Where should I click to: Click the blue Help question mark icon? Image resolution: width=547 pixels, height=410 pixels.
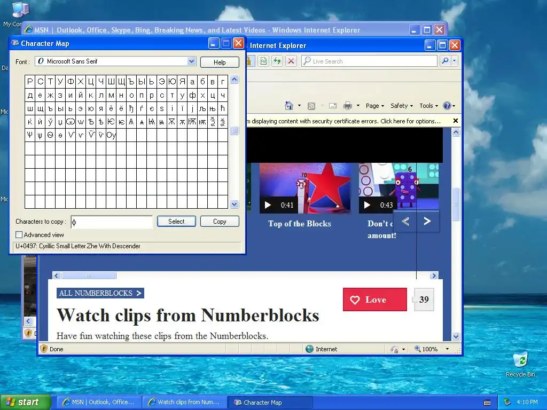pyautogui.click(x=447, y=106)
